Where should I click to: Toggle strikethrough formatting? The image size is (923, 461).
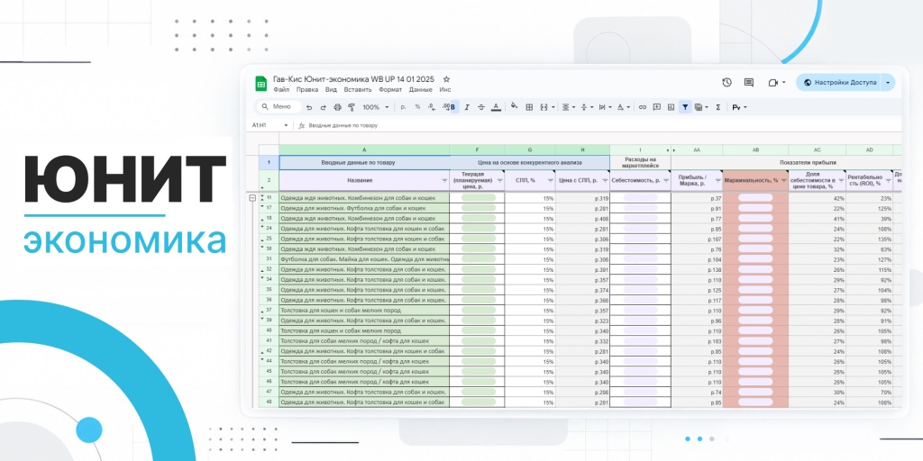(481, 107)
